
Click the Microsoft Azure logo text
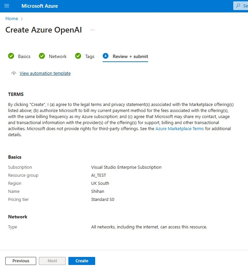click(x=40, y=6)
